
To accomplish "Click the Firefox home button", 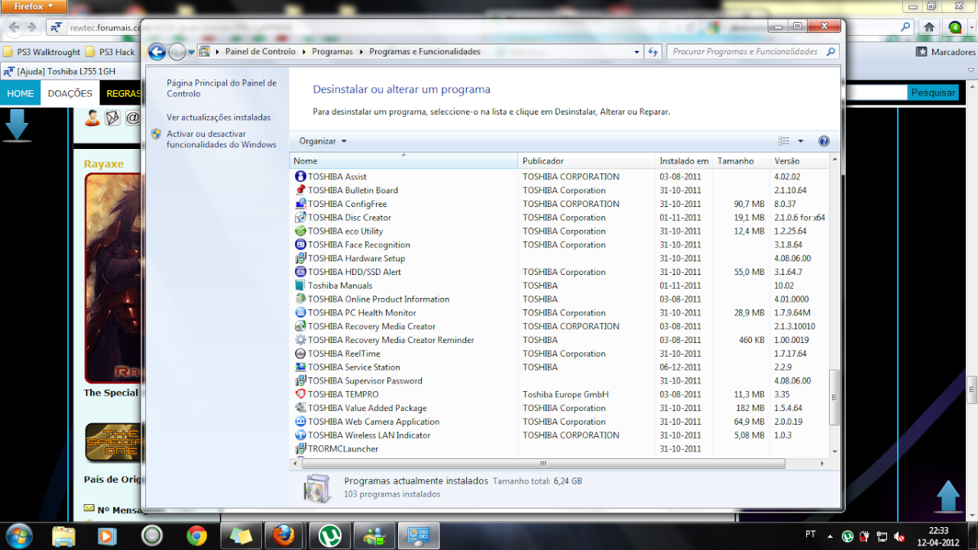I will pos(929,27).
